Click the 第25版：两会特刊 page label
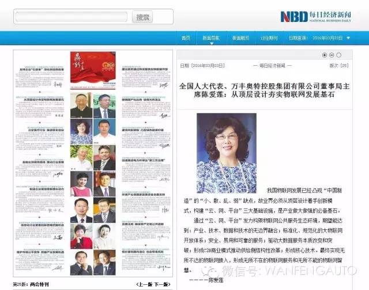Screen dimensions: 369x290 tap(31, 284)
